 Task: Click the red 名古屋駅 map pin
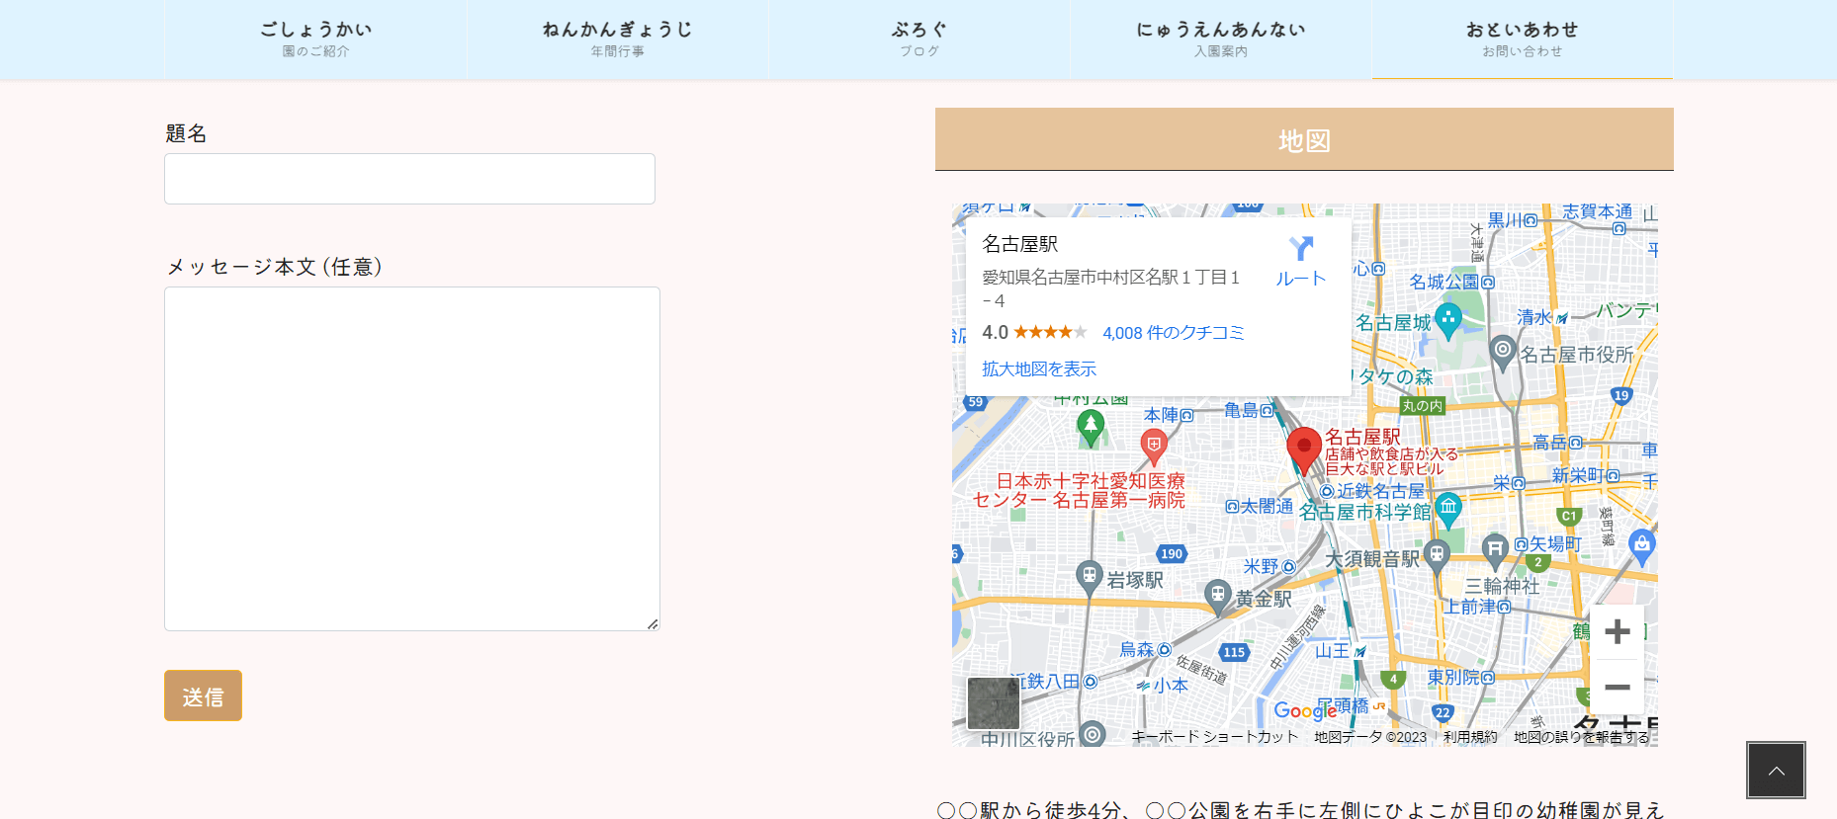click(1304, 450)
